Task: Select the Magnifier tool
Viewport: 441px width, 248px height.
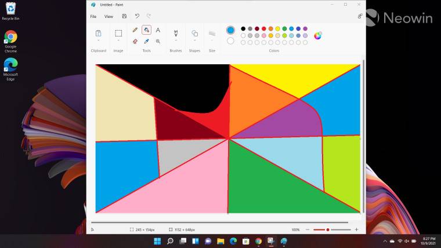Action: (x=158, y=41)
